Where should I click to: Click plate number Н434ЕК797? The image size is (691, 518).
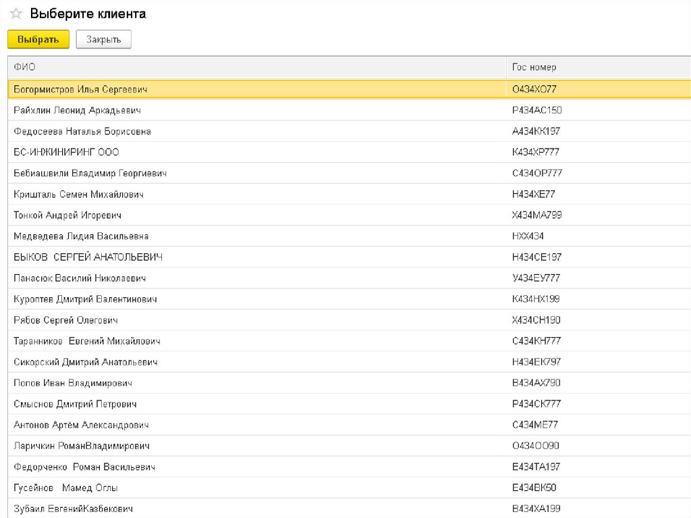tap(536, 362)
